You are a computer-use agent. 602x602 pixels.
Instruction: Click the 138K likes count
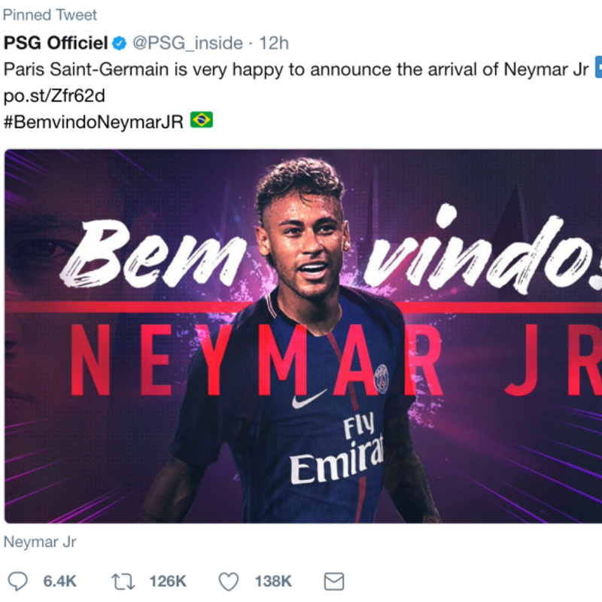273,581
